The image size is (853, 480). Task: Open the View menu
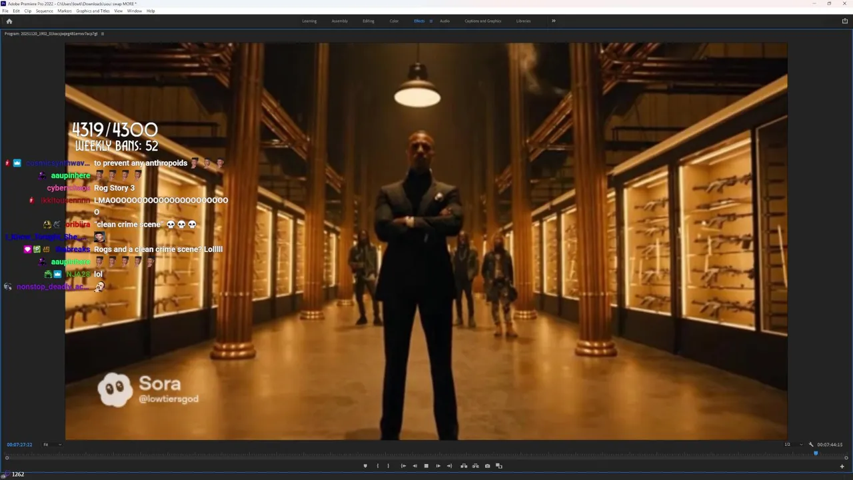tap(119, 11)
